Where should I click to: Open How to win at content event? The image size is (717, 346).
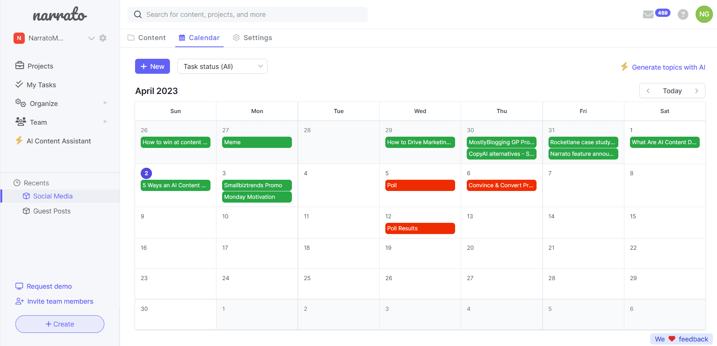[175, 142]
